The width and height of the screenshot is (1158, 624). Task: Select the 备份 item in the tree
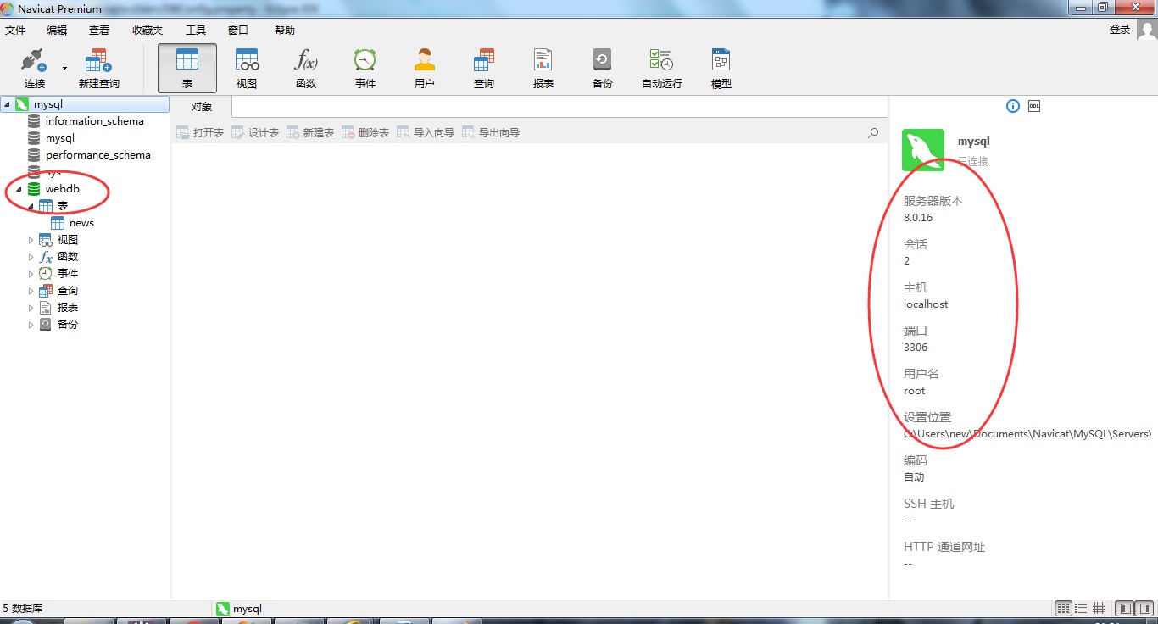[68, 325]
